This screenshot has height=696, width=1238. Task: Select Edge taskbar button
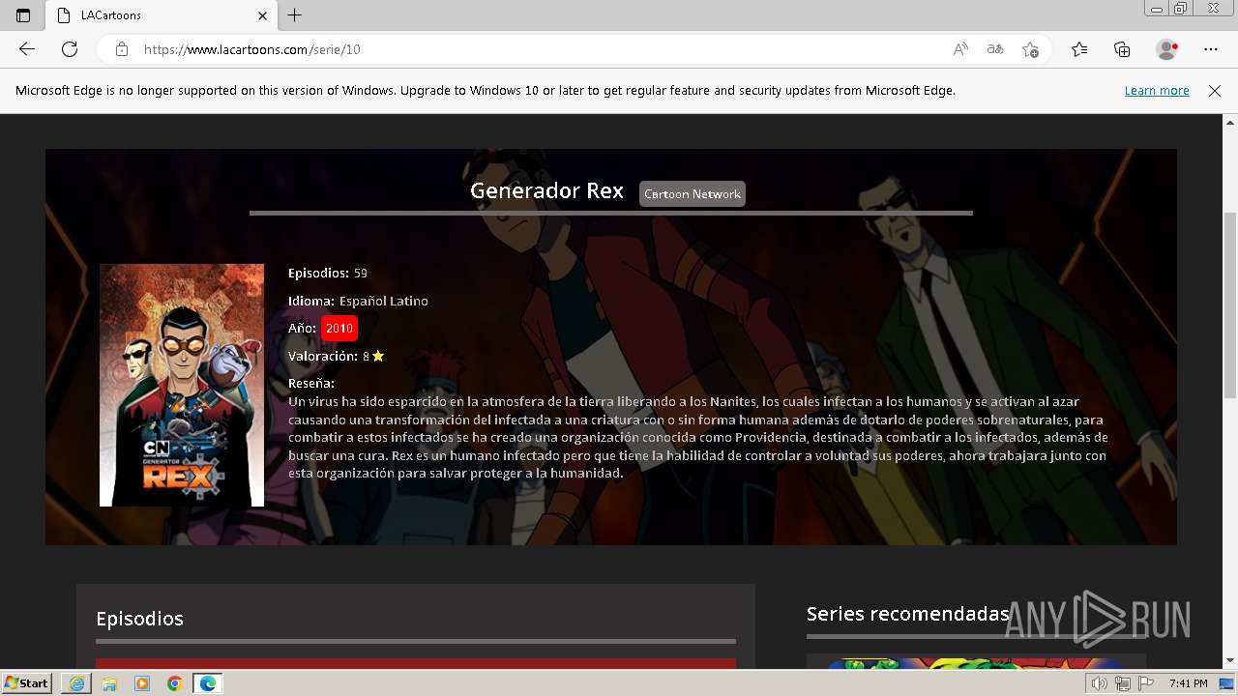click(207, 683)
